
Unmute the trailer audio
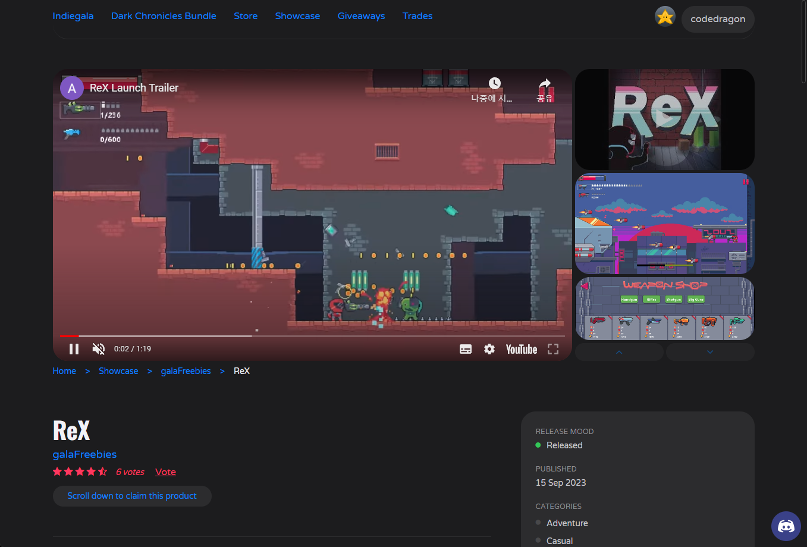(x=99, y=349)
